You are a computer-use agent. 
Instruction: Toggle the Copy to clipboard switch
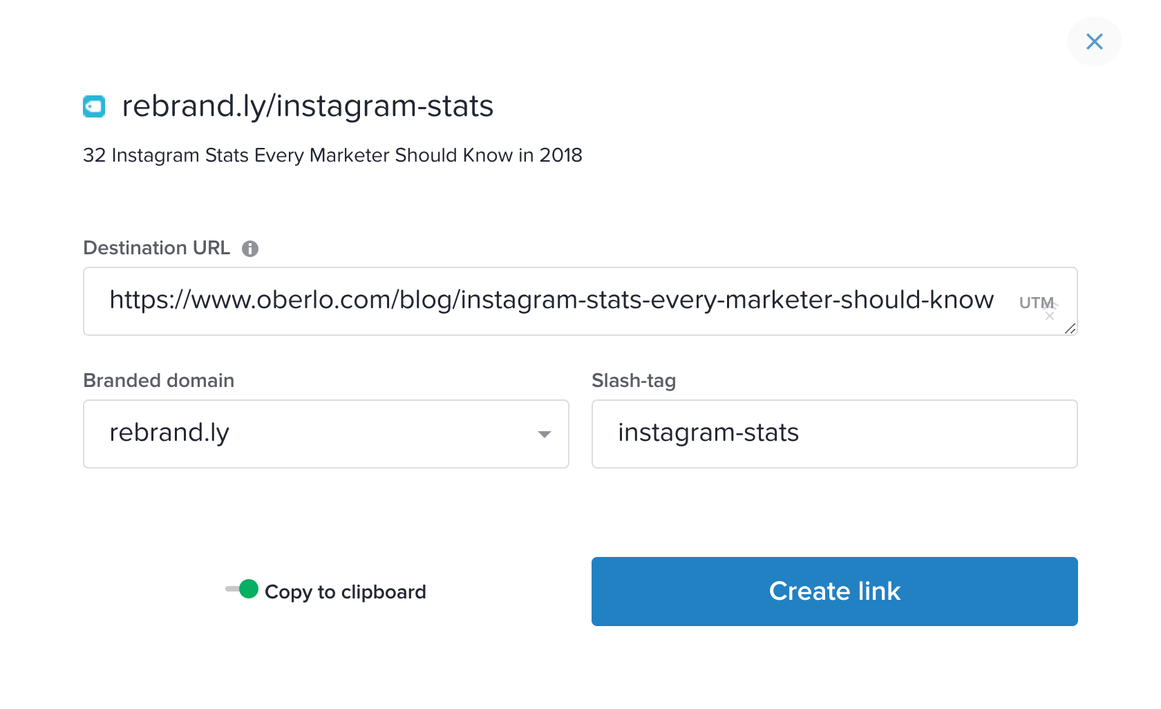241,589
